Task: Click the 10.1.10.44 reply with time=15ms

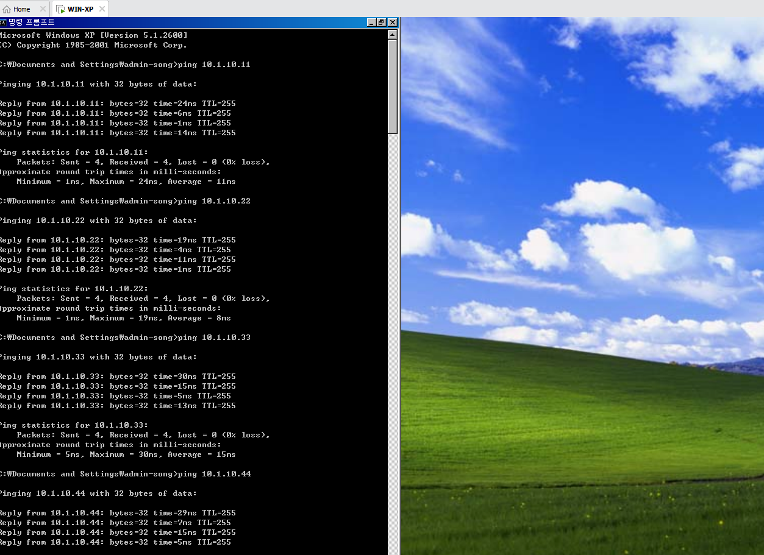Action: (x=118, y=532)
